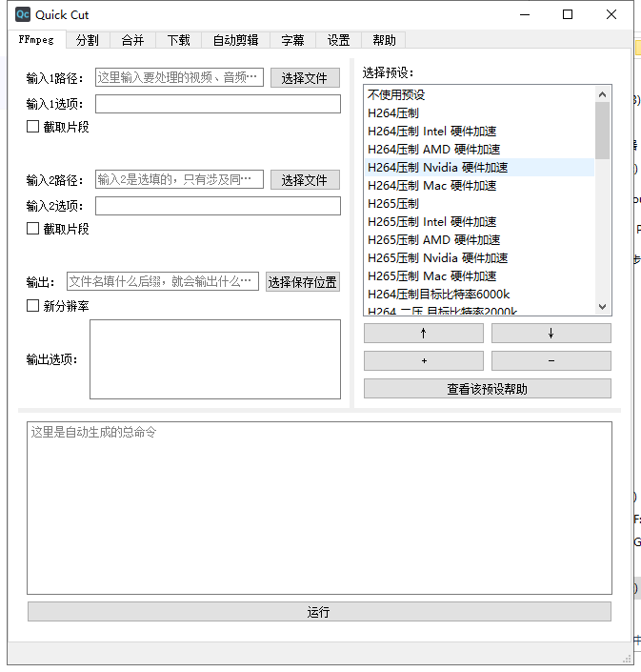Click 选择文件 button for 输入2路径

pyautogui.click(x=305, y=180)
